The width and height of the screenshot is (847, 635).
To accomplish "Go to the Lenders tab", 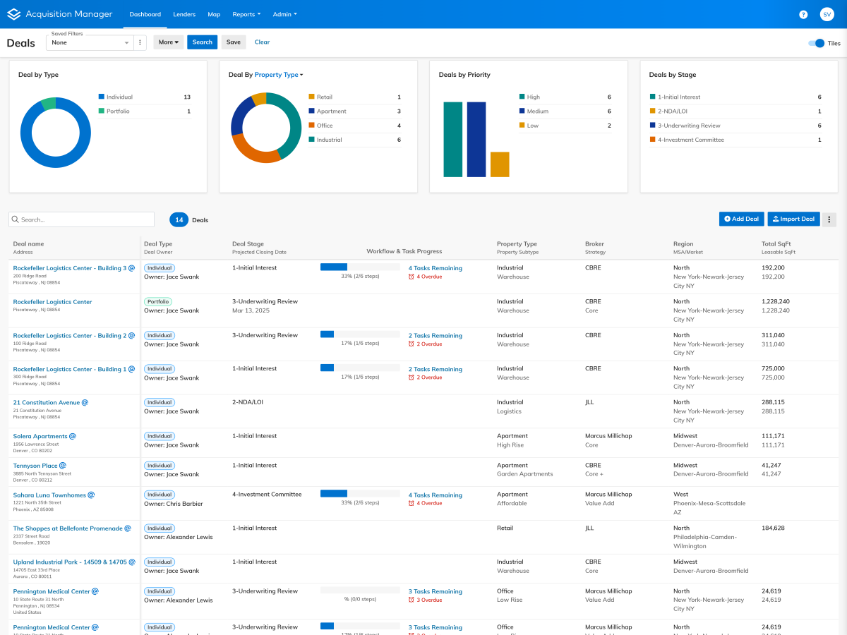I will tap(184, 14).
